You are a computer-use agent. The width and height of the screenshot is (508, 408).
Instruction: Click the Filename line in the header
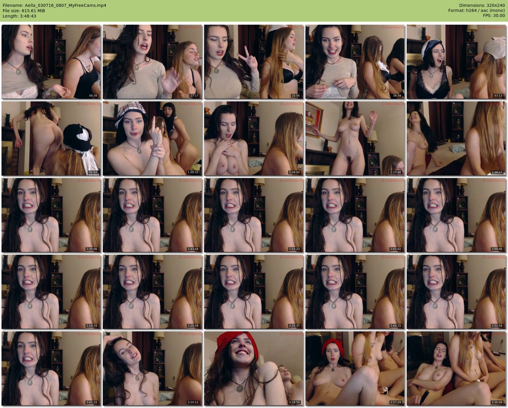(54, 5)
